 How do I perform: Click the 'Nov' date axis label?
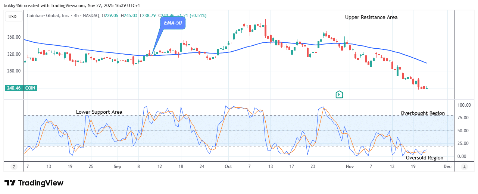click(x=350, y=166)
